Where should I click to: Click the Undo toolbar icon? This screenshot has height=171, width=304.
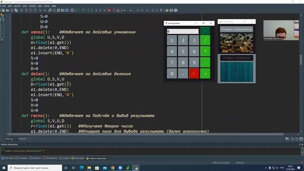point(40,10)
